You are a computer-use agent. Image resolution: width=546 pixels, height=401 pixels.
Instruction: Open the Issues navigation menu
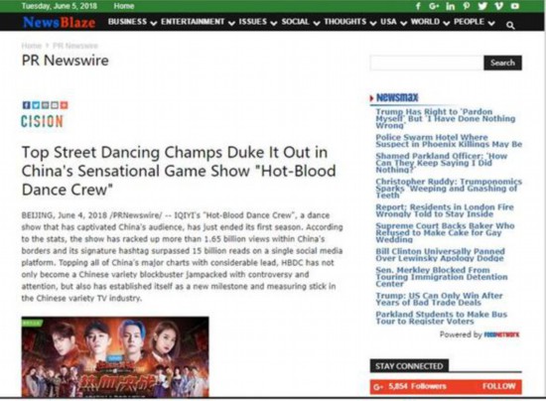point(258,22)
